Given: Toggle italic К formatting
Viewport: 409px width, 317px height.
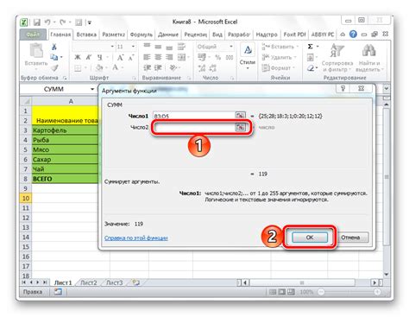Looking at the screenshot, I should 89,57.
